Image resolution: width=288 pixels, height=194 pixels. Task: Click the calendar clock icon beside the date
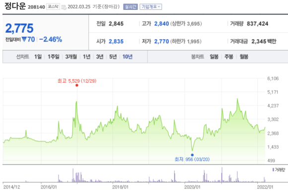click(x=64, y=7)
